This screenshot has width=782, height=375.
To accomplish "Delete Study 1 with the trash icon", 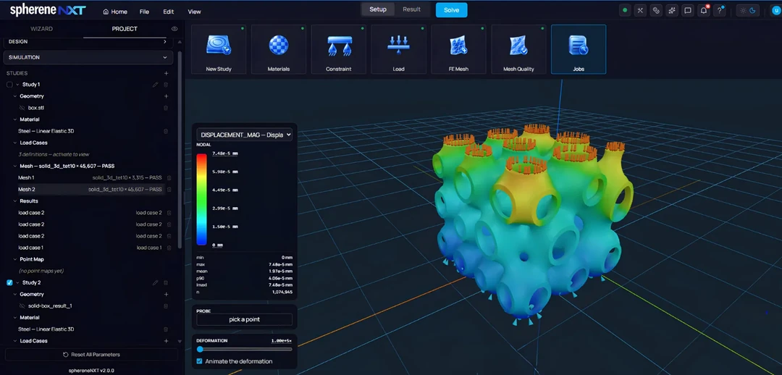I will point(166,85).
